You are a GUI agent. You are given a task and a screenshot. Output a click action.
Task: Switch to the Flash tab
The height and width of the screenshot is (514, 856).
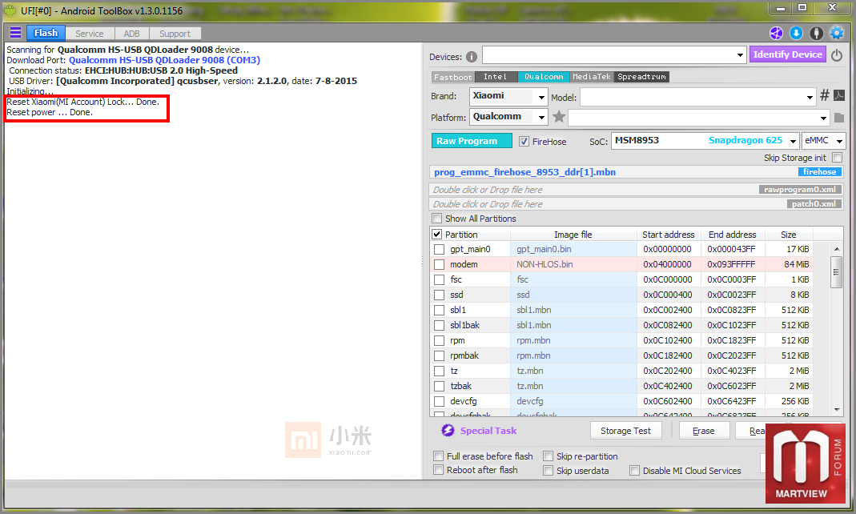tap(46, 33)
